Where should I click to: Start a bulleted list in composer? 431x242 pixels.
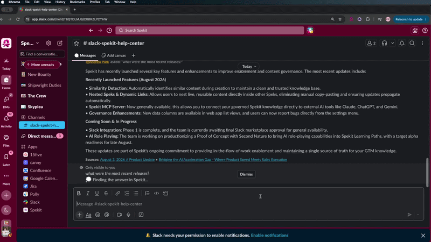pos(136,193)
